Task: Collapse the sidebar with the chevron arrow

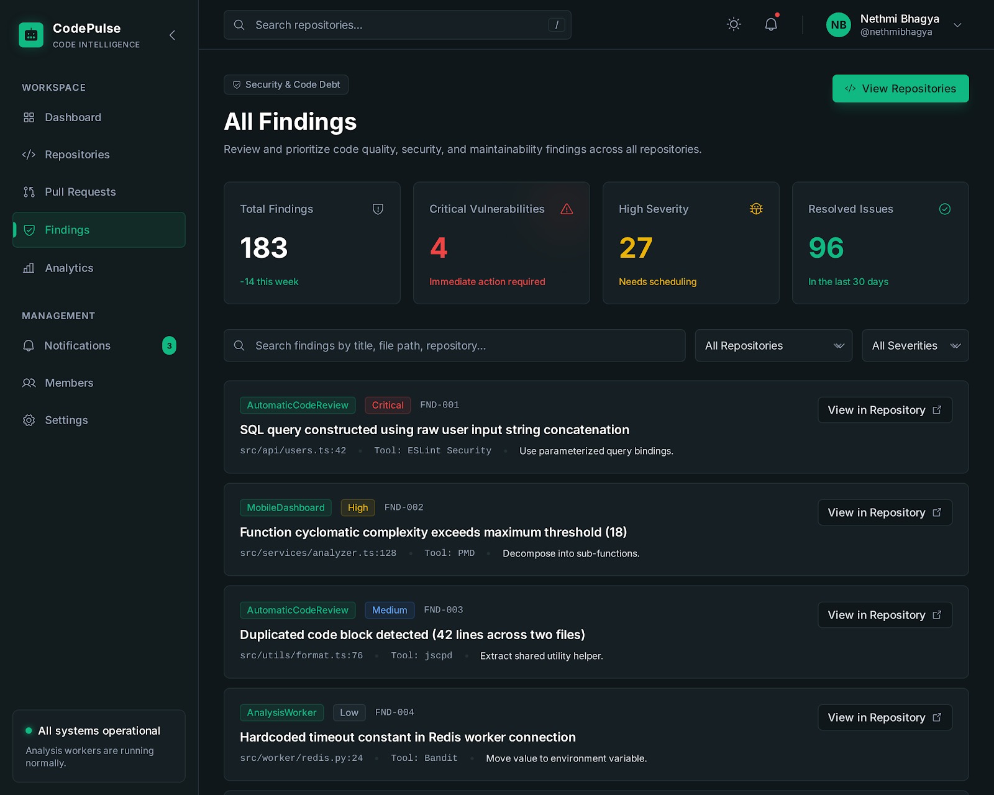Action: [x=172, y=35]
